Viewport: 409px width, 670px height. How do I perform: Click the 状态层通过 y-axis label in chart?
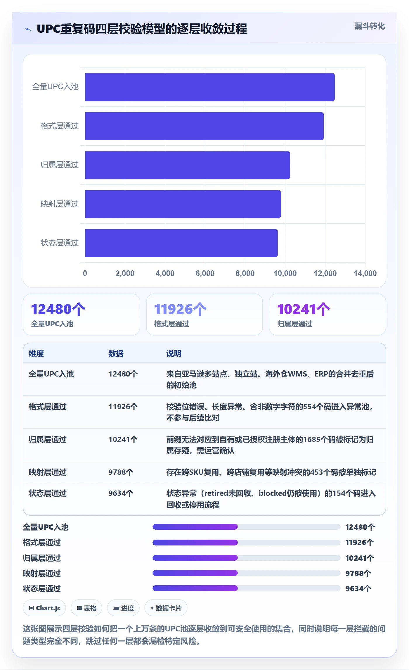click(x=60, y=243)
